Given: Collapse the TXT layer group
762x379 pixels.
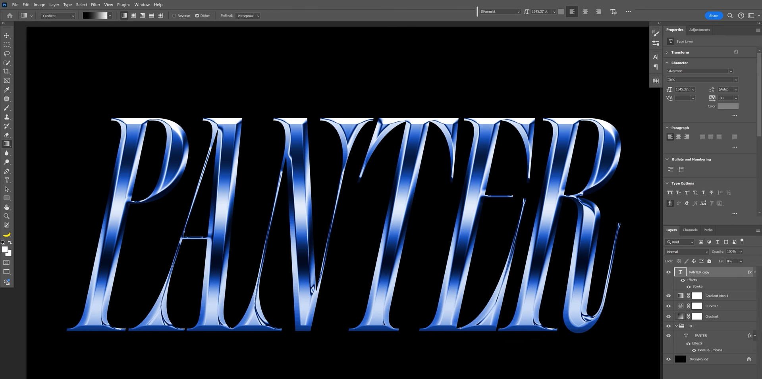Looking at the screenshot, I should (677, 326).
